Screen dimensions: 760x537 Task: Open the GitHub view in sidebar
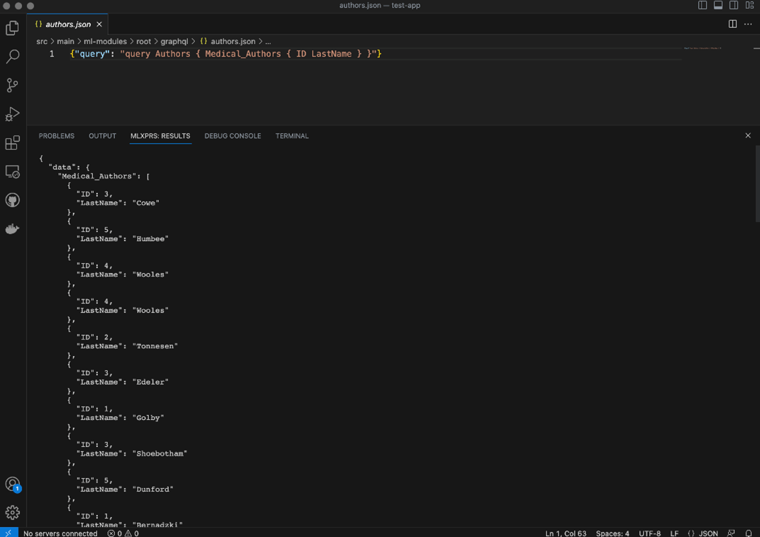point(12,201)
